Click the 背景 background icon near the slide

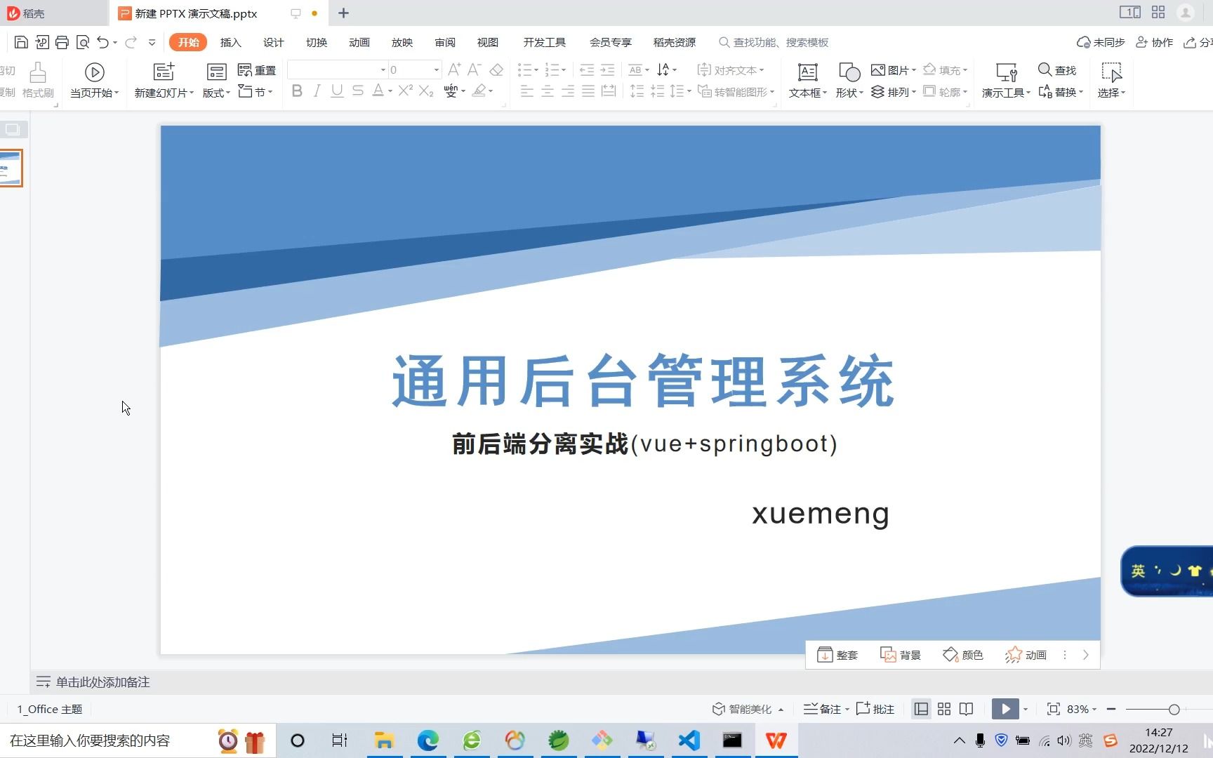pos(901,654)
